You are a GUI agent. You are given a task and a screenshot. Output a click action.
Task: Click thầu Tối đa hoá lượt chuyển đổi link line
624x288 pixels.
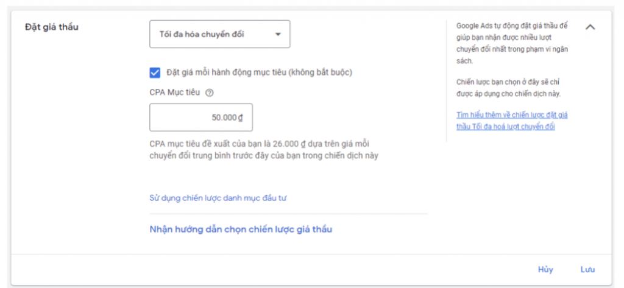click(x=506, y=127)
